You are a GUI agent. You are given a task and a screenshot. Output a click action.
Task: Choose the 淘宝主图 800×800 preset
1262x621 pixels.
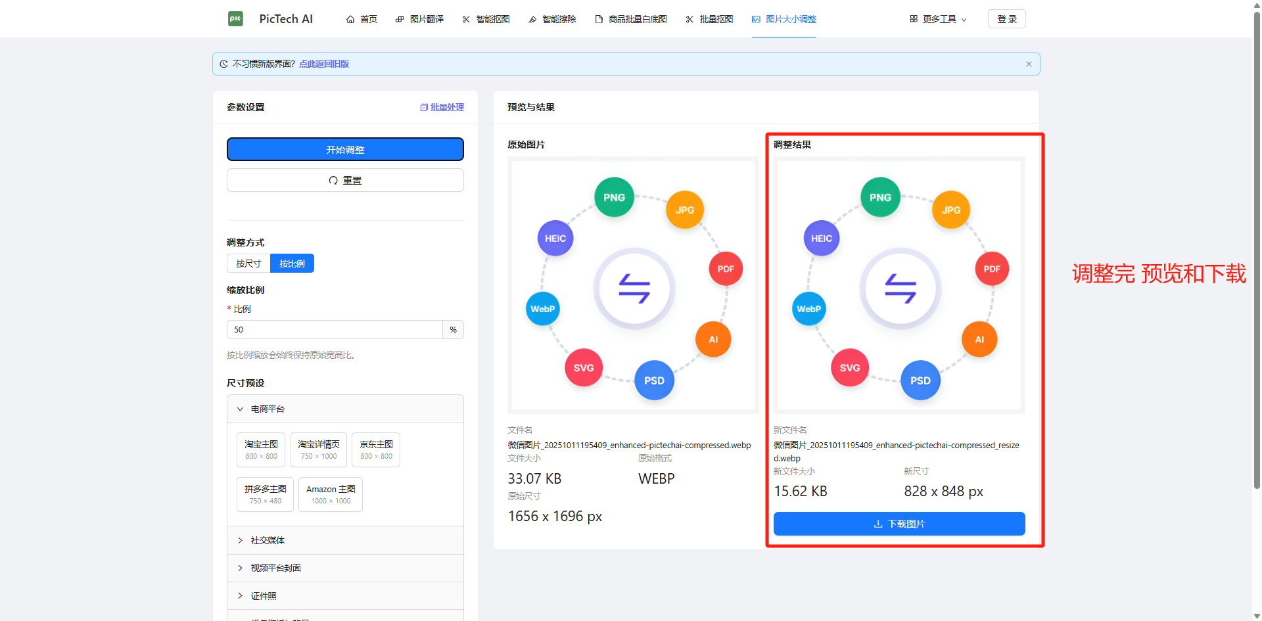click(261, 449)
